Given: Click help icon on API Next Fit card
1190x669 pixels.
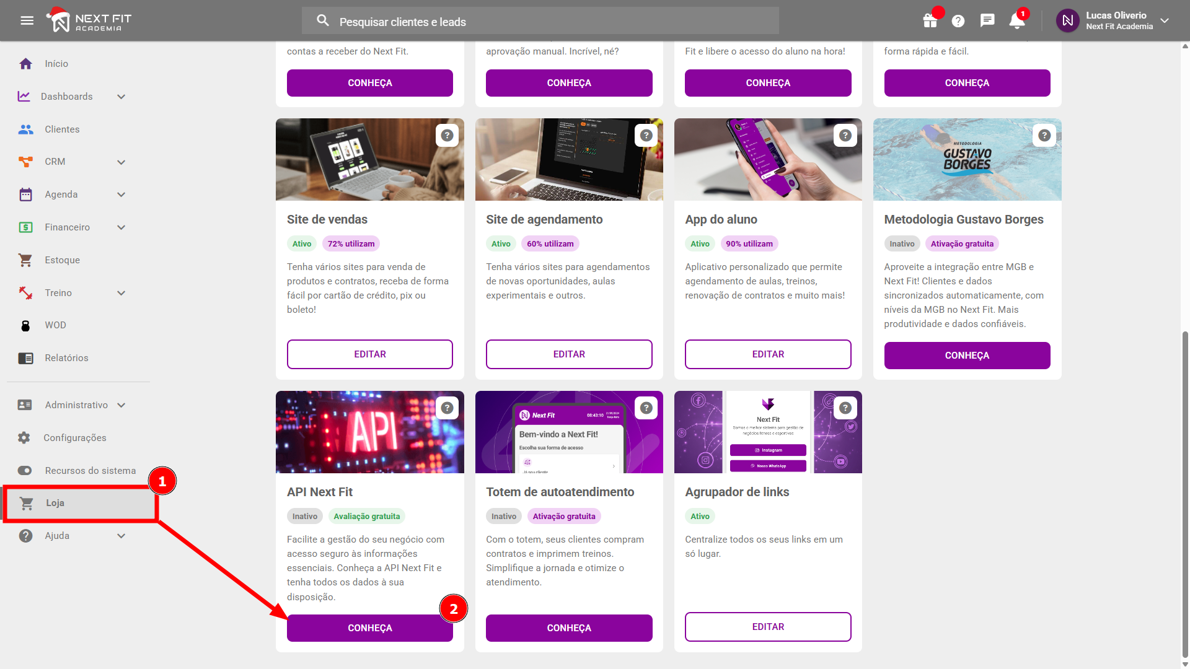Looking at the screenshot, I should click(447, 408).
